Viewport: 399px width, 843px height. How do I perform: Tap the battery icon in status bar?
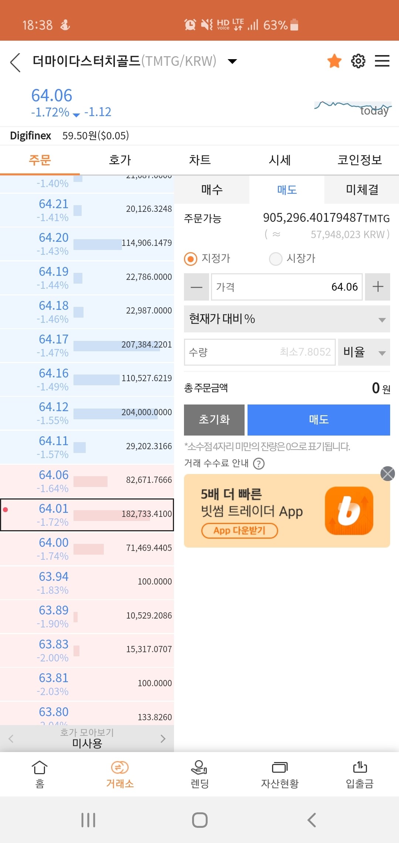coord(294,25)
